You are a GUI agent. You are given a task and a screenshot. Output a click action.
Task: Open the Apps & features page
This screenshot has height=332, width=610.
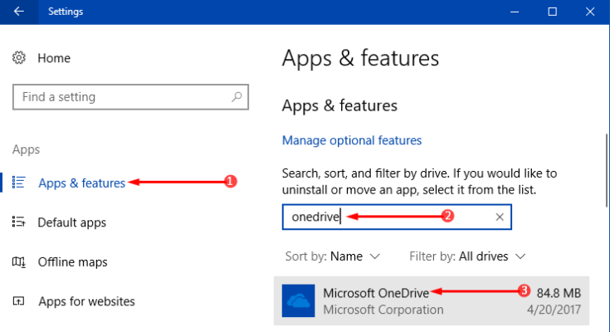point(81,183)
